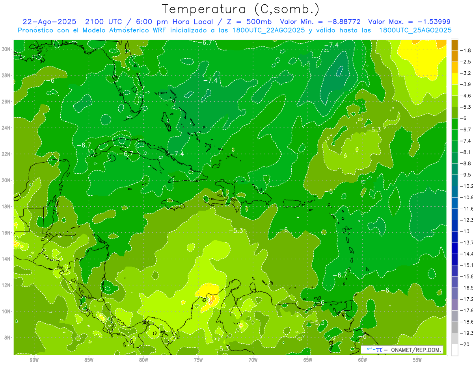Click the orange legend swatch above -1.8
This screenshot has width=473, height=365.
coord(454,44)
